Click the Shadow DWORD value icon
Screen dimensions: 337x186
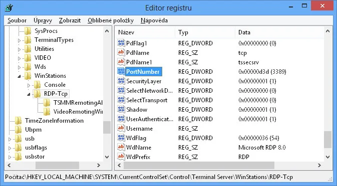point(121,109)
